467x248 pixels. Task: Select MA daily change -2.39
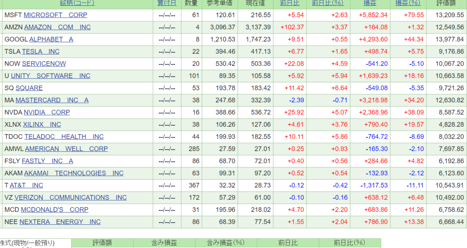click(297, 100)
